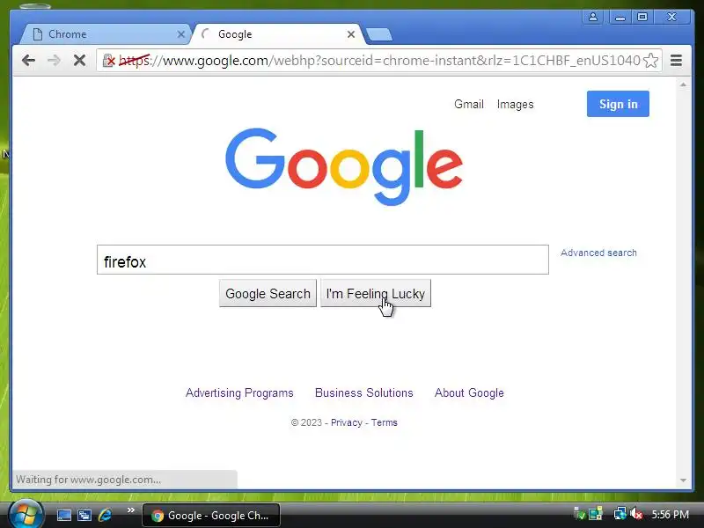704x528 pixels.
Task: Click the broken HTTPS lock icon
Action: (x=108, y=60)
